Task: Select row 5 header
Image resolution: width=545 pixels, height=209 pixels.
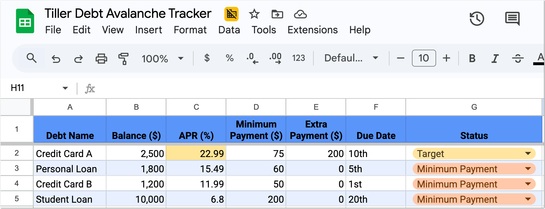Action: (17, 199)
